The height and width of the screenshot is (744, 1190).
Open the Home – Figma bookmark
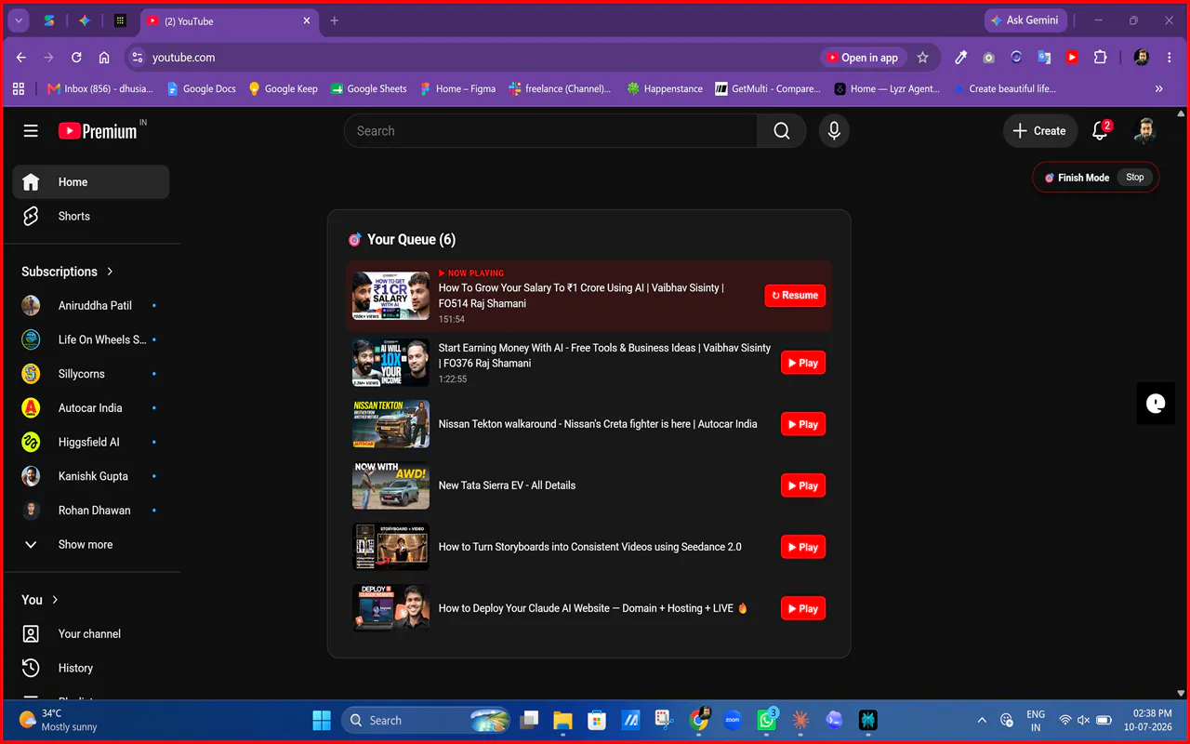[456, 89]
